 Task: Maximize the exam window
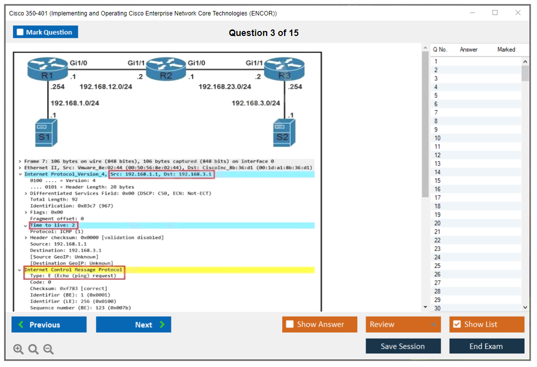[x=495, y=12]
